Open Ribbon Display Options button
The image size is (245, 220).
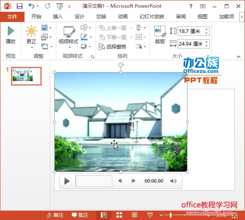click(203, 6)
